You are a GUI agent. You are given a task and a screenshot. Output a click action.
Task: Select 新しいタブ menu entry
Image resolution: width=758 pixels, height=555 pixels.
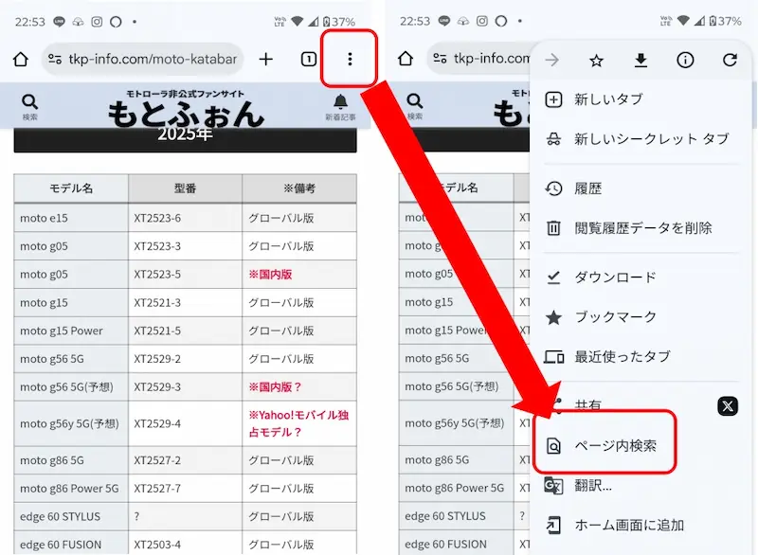click(642, 99)
